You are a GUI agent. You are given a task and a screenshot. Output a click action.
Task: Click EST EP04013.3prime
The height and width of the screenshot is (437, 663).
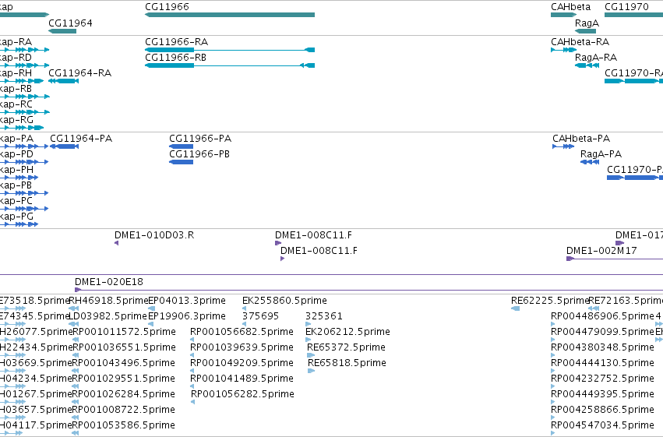tap(151, 308)
